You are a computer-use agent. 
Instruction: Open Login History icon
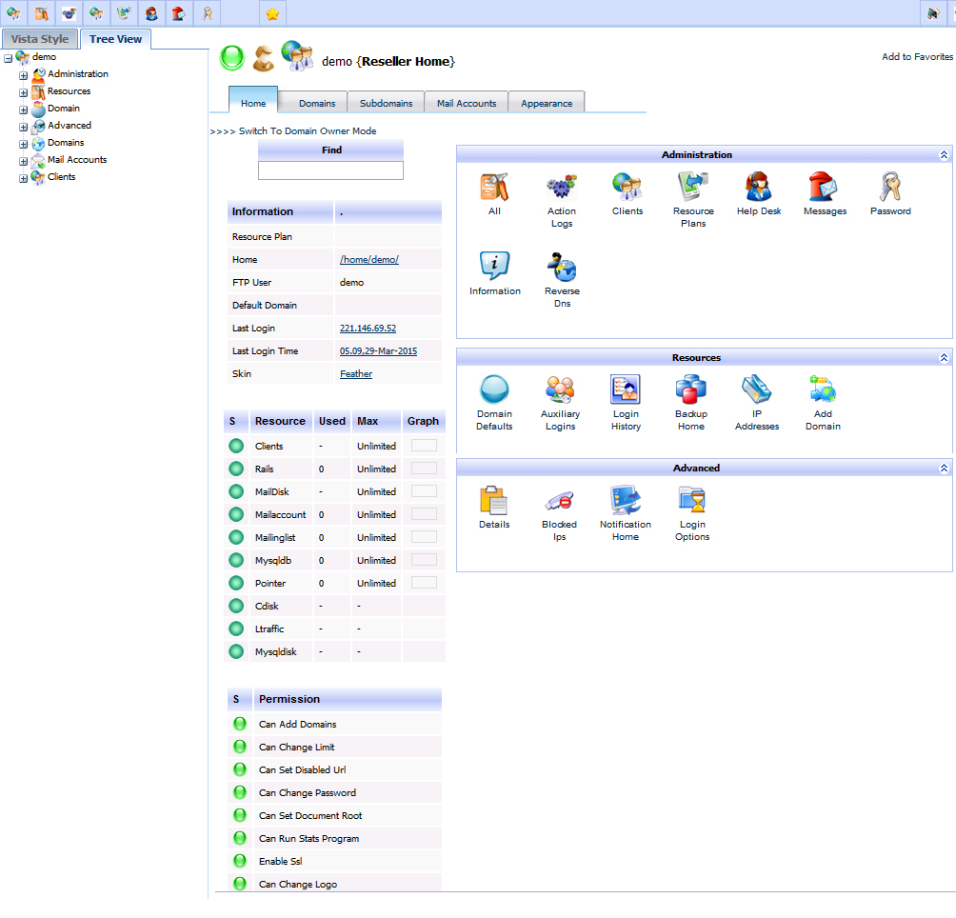coord(626,389)
